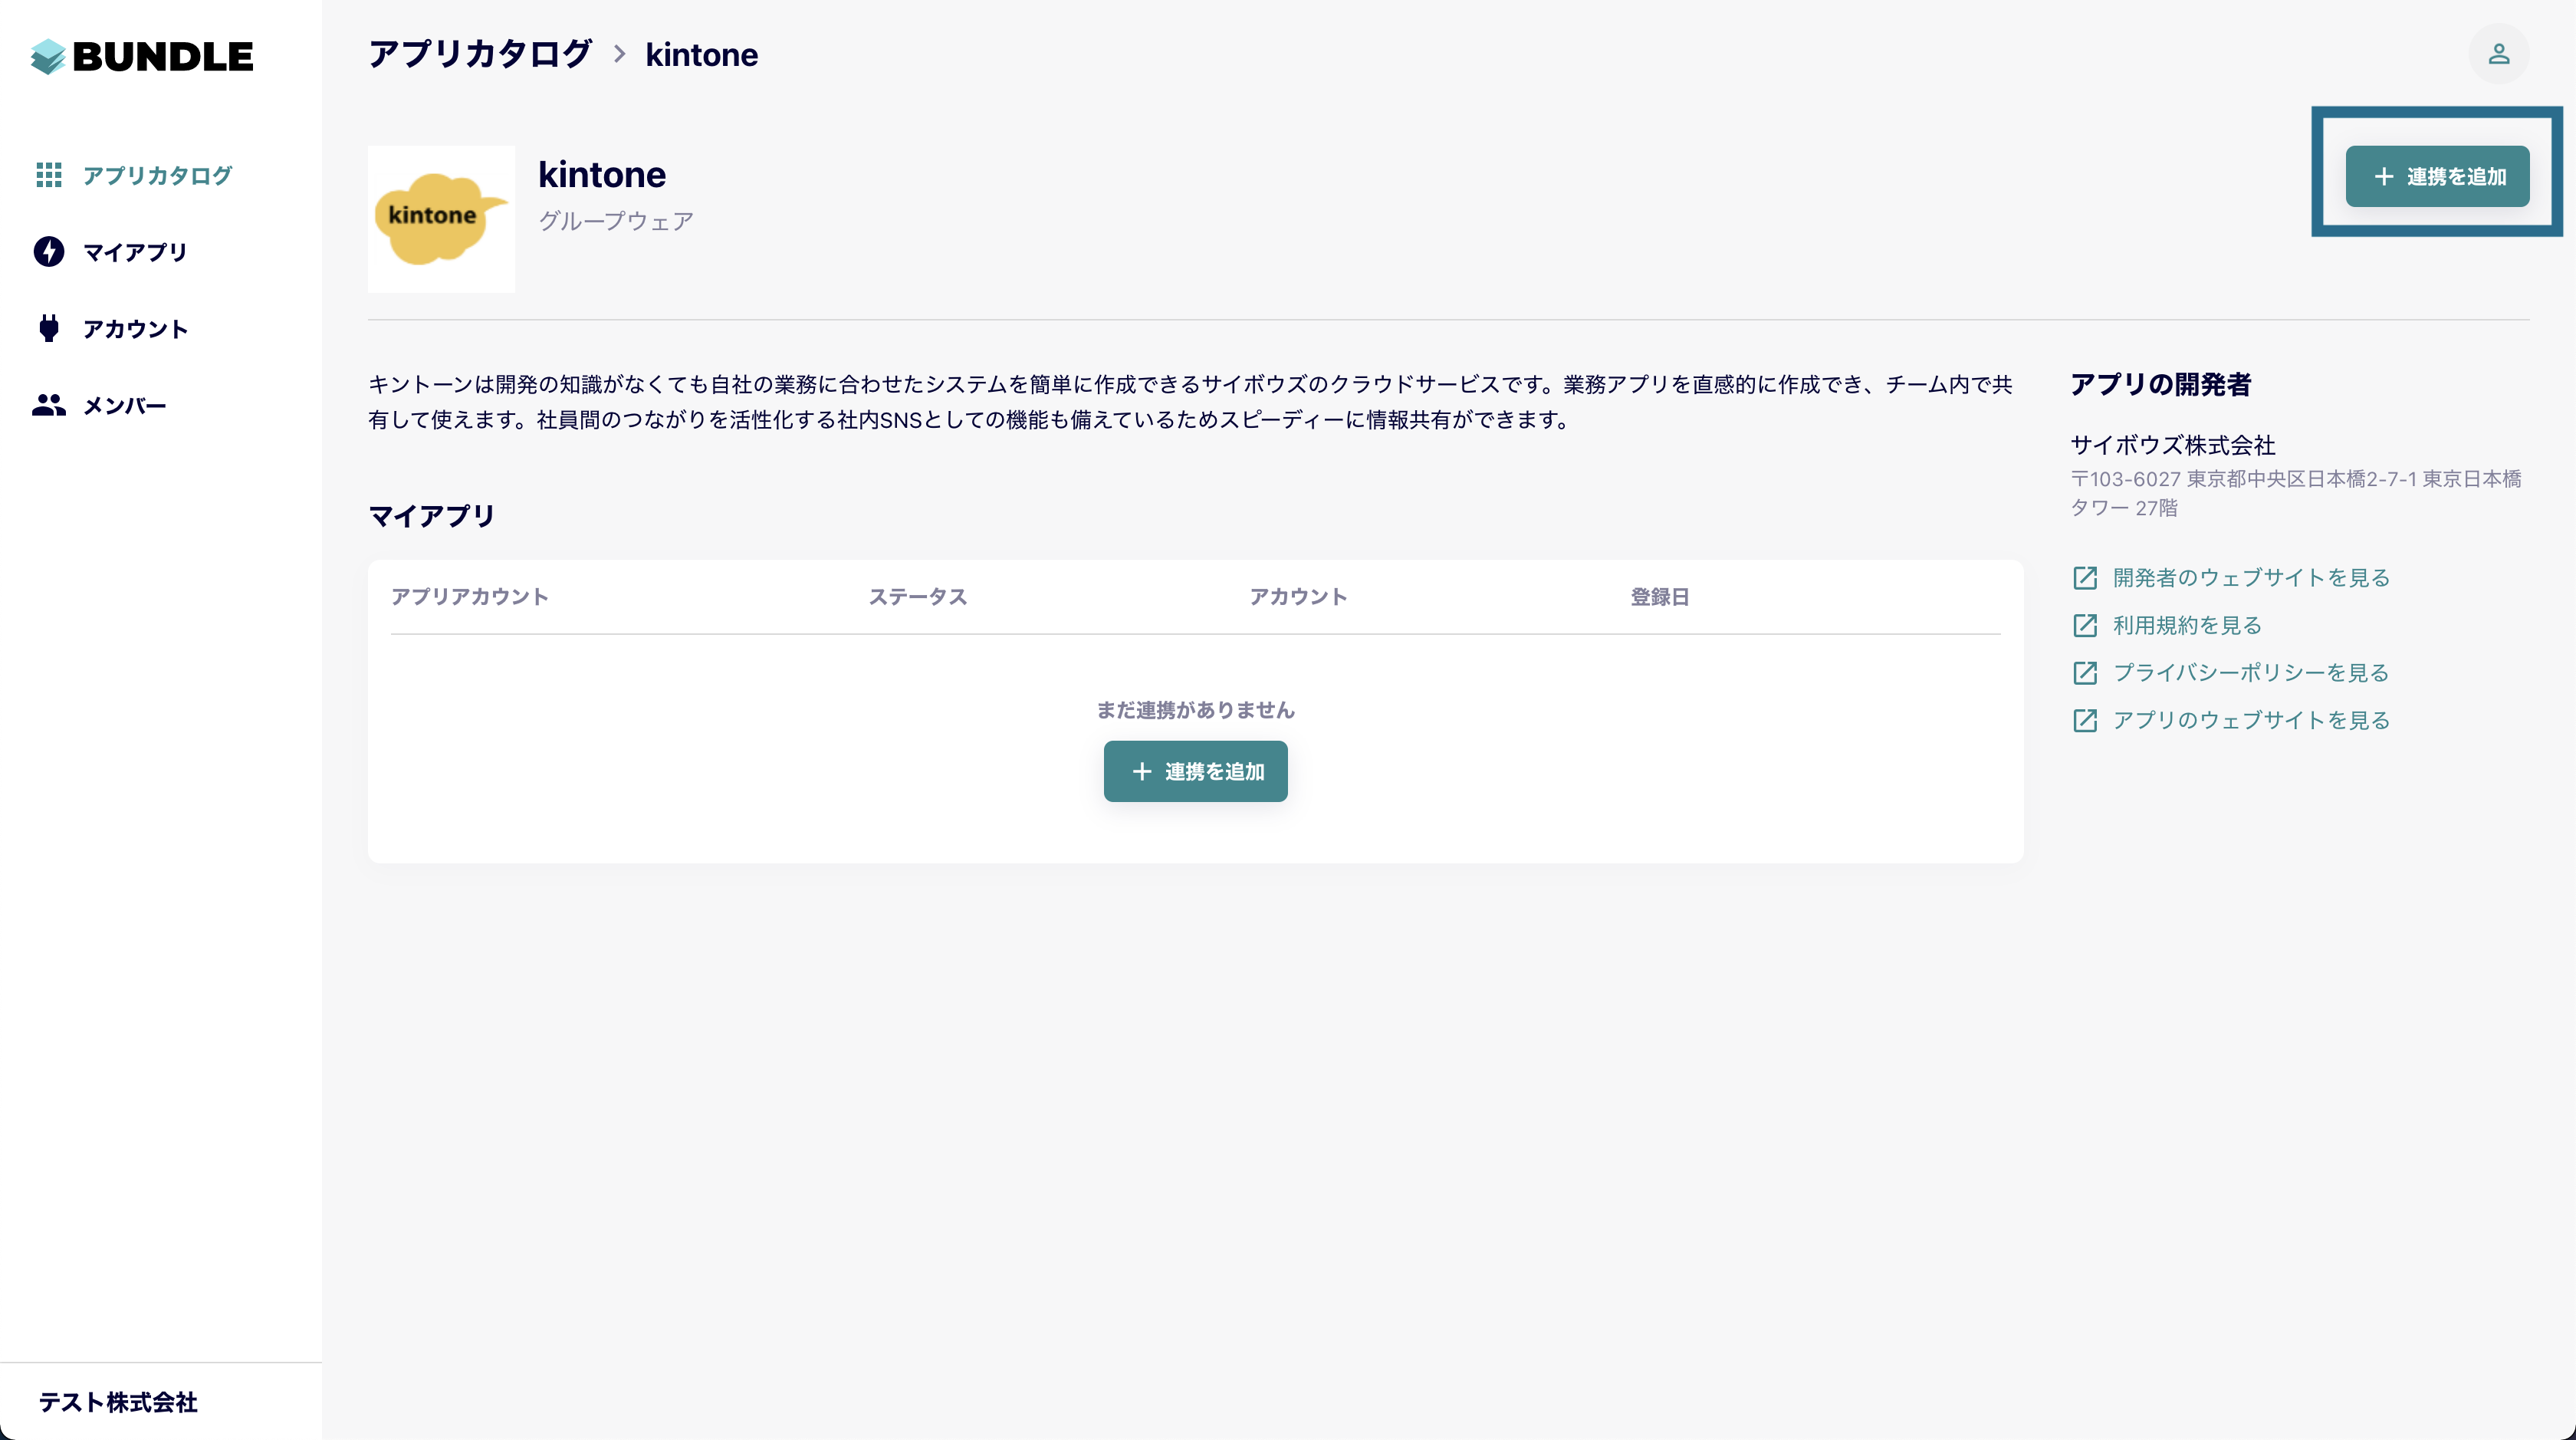This screenshot has height=1440, width=2576.
Task: Click external link icon beside アプリのウェブサイトを見る
Action: [2085, 720]
